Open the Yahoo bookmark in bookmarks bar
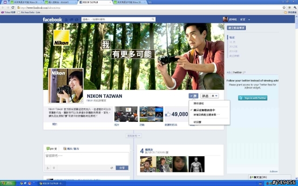 tap(8, 13)
